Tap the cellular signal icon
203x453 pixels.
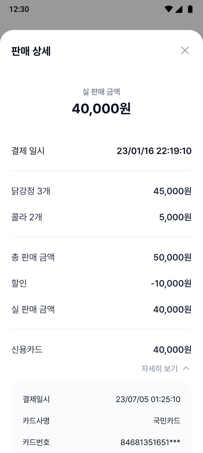tap(179, 9)
